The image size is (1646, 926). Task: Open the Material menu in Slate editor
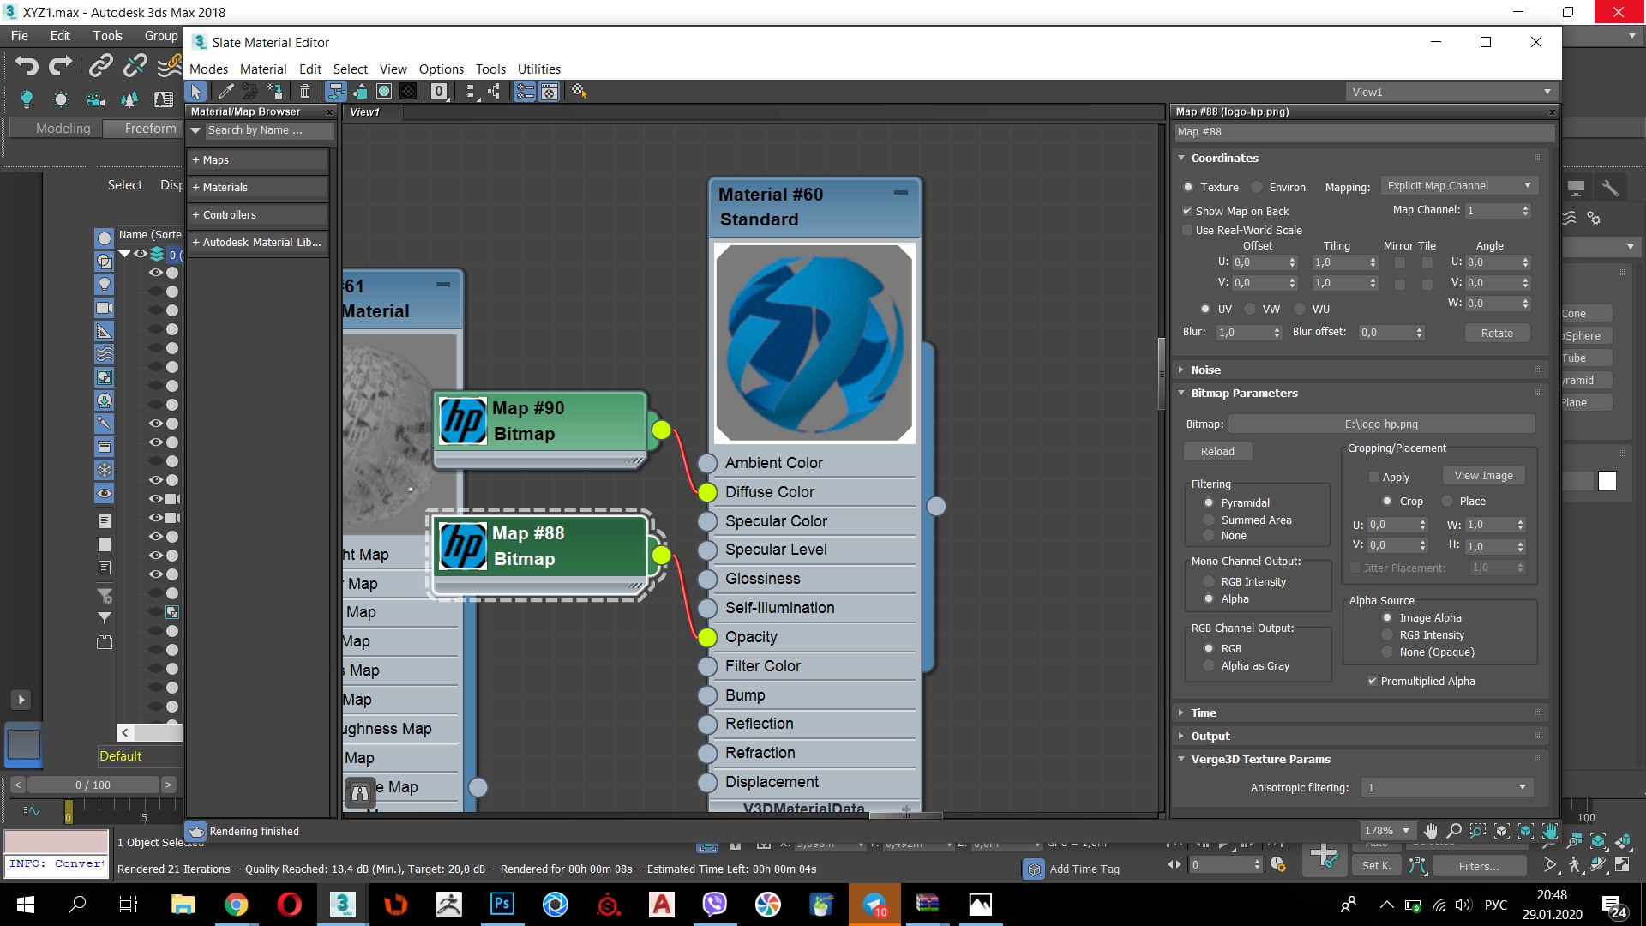263,69
